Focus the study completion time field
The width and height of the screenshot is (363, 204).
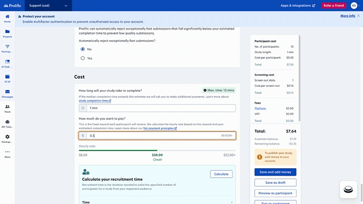pyautogui.click(x=157, y=108)
